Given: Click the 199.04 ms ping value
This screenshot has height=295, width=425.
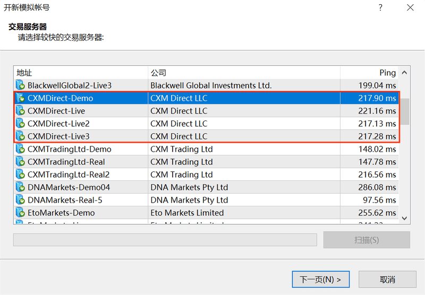Looking at the screenshot, I should (377, 85).
